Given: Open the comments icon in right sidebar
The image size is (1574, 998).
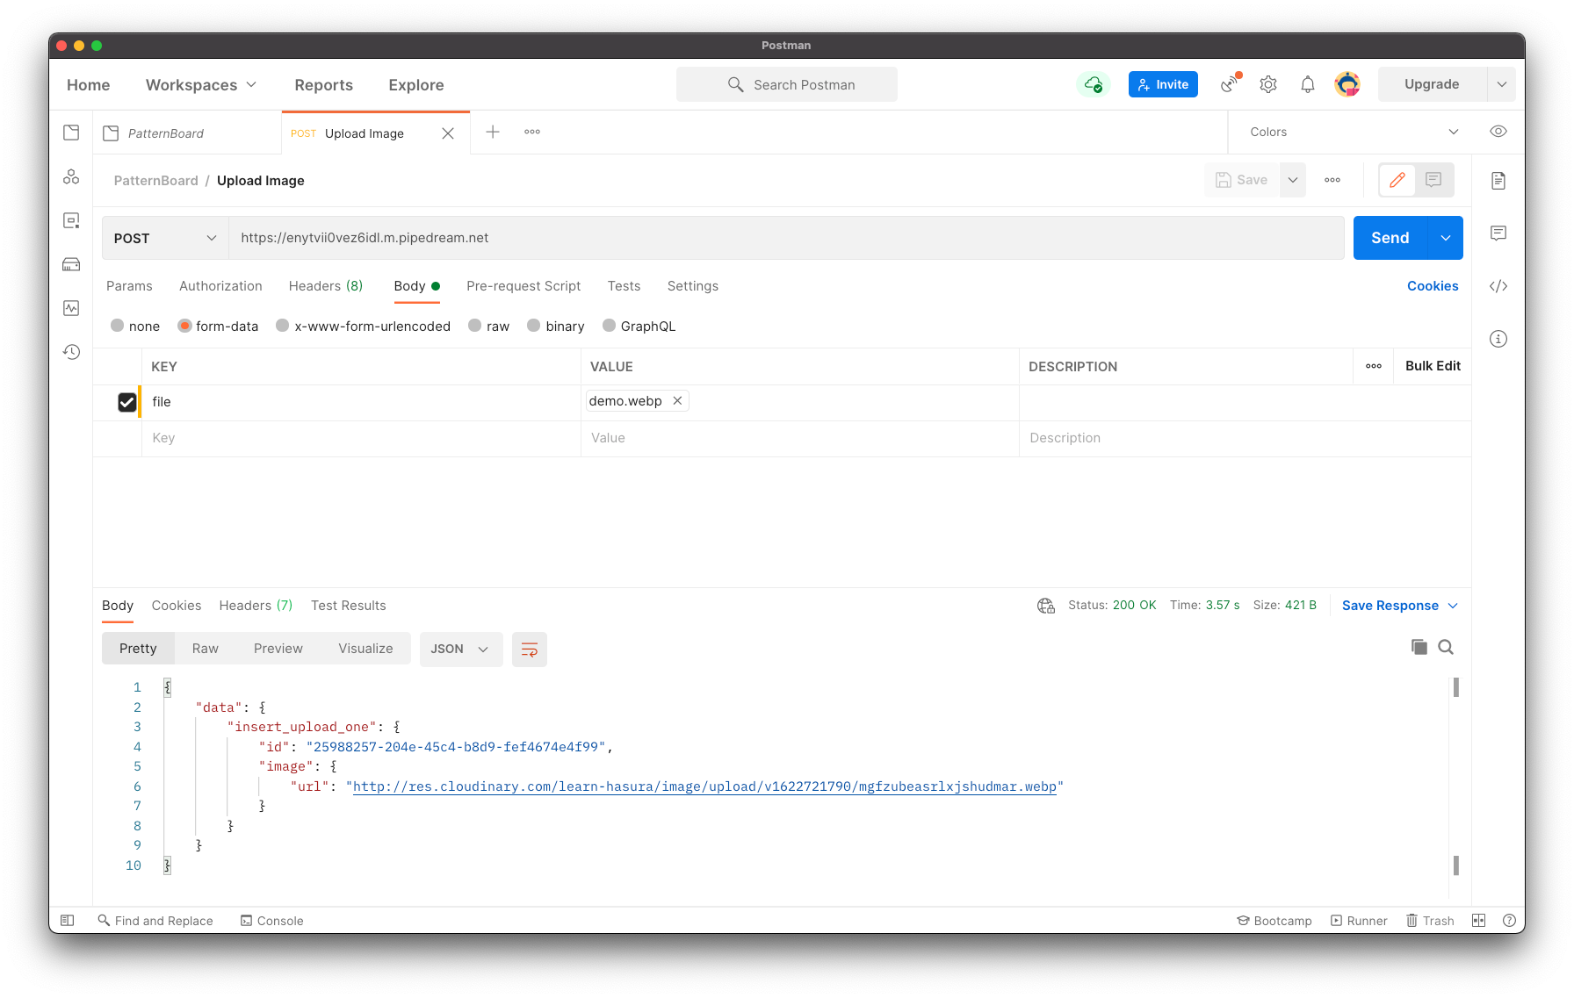Looking at the screenshot, I should tap(1498, 233).
